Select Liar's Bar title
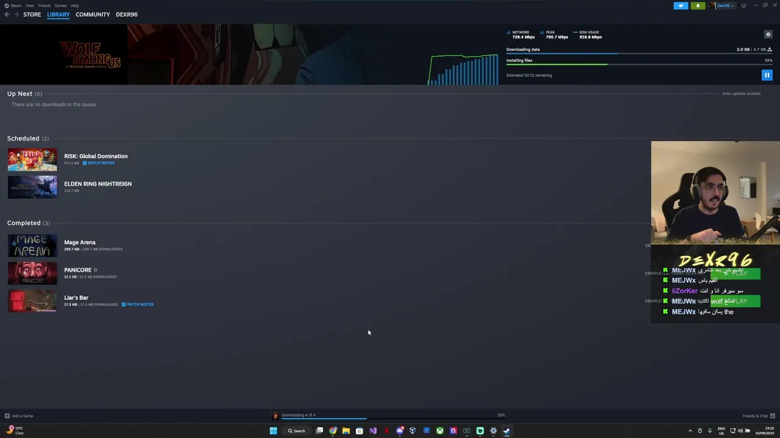Viewport: 780px width, 438px height. point(76,297)
